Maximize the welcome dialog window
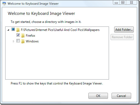140x105 pixels. coord(123,3)
